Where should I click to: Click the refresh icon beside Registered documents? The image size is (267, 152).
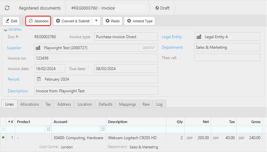pos(7,8)
